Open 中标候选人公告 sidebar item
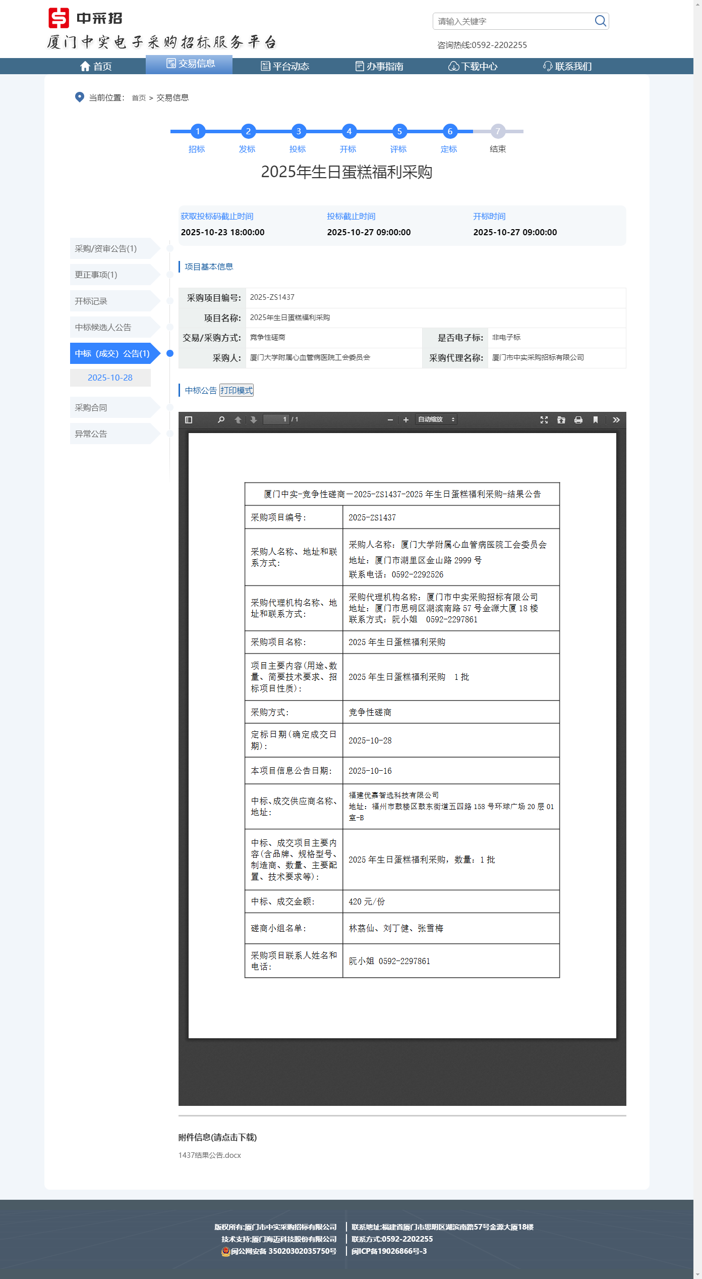702x1279 pixels. pos(115,327)
